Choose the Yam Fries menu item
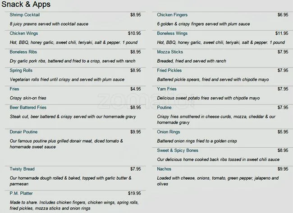Screen dimensions: 293x213 pyautogui.click(x=167, y=89)
